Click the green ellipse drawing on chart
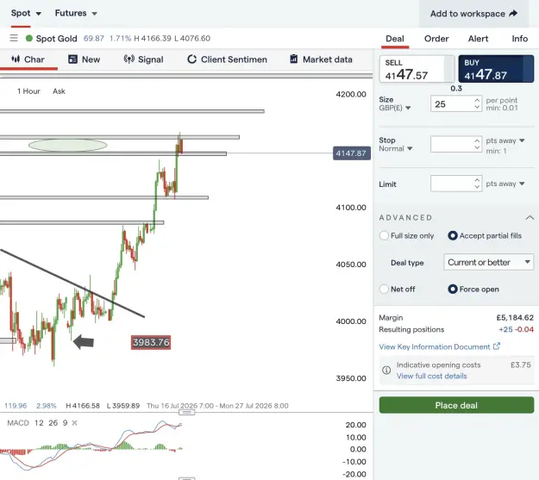Viewport: 539px width, 480px height. pos(68,145)
